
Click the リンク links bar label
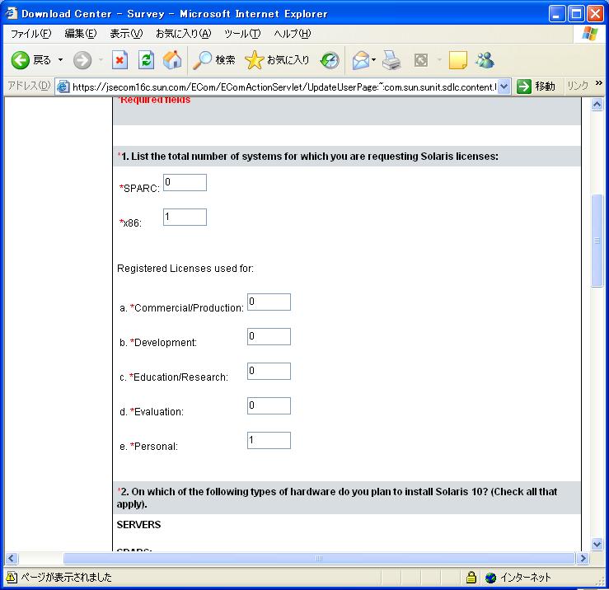pos(578,86)
